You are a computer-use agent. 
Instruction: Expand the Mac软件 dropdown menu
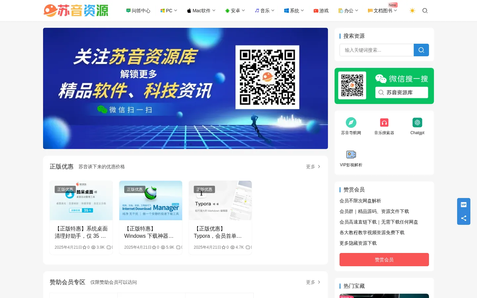pyautogui.click(x=201, y=11)
